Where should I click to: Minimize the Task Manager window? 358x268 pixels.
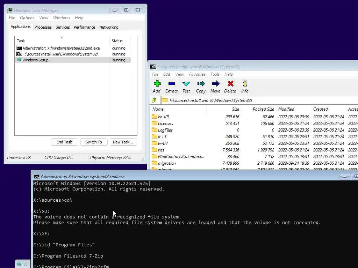pyautogui.click(x=115, y=10)
